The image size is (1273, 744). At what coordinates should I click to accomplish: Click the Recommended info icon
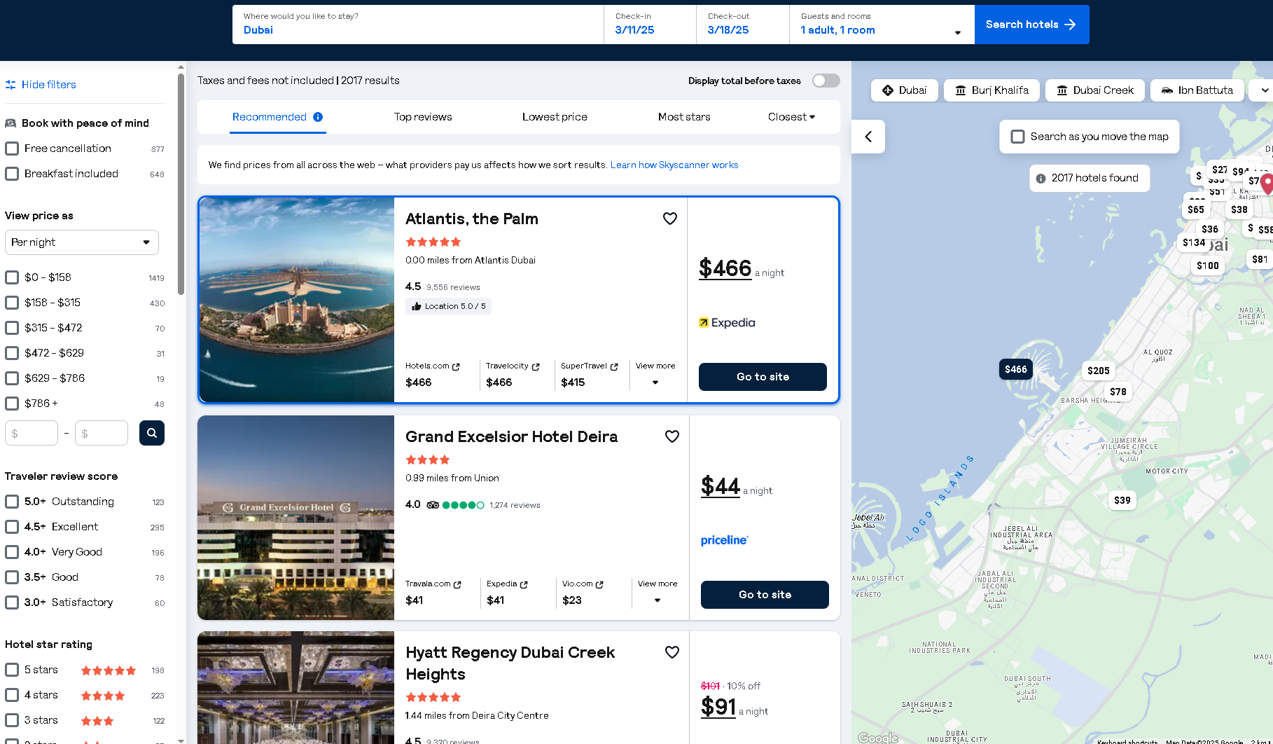point(318,117)
